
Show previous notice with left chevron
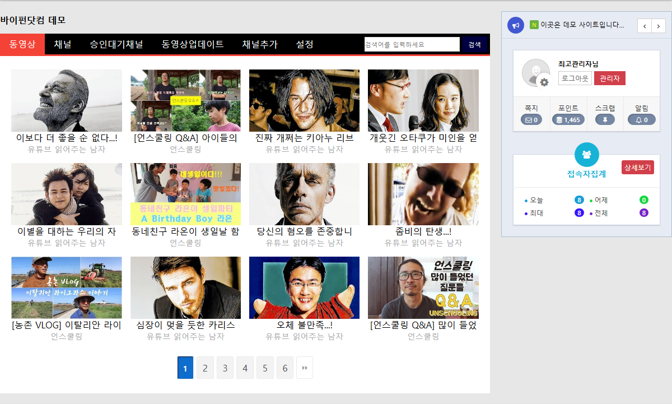(x=645, y=26)
